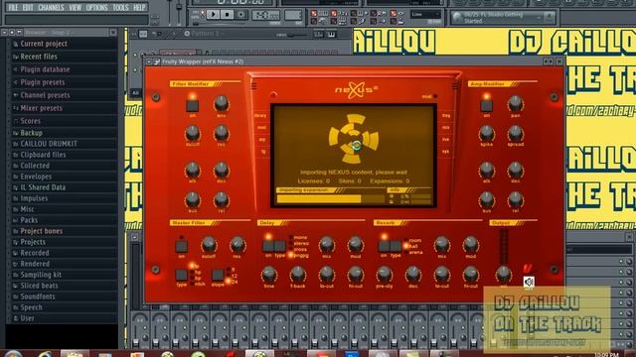
Task: Open the VIEW menu
Action: click(x=76, y=7)
